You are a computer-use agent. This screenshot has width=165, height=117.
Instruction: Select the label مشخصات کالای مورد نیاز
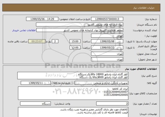point(143,93)
